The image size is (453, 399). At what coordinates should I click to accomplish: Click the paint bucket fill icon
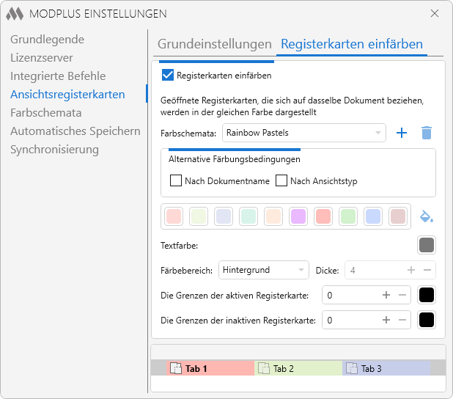[x=427, y=216]
